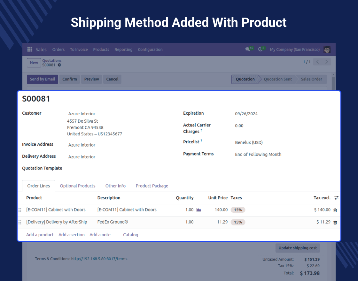Open the Terms & Conditions URL link
The image size is (358, 281).
click(x=99, y=259)
